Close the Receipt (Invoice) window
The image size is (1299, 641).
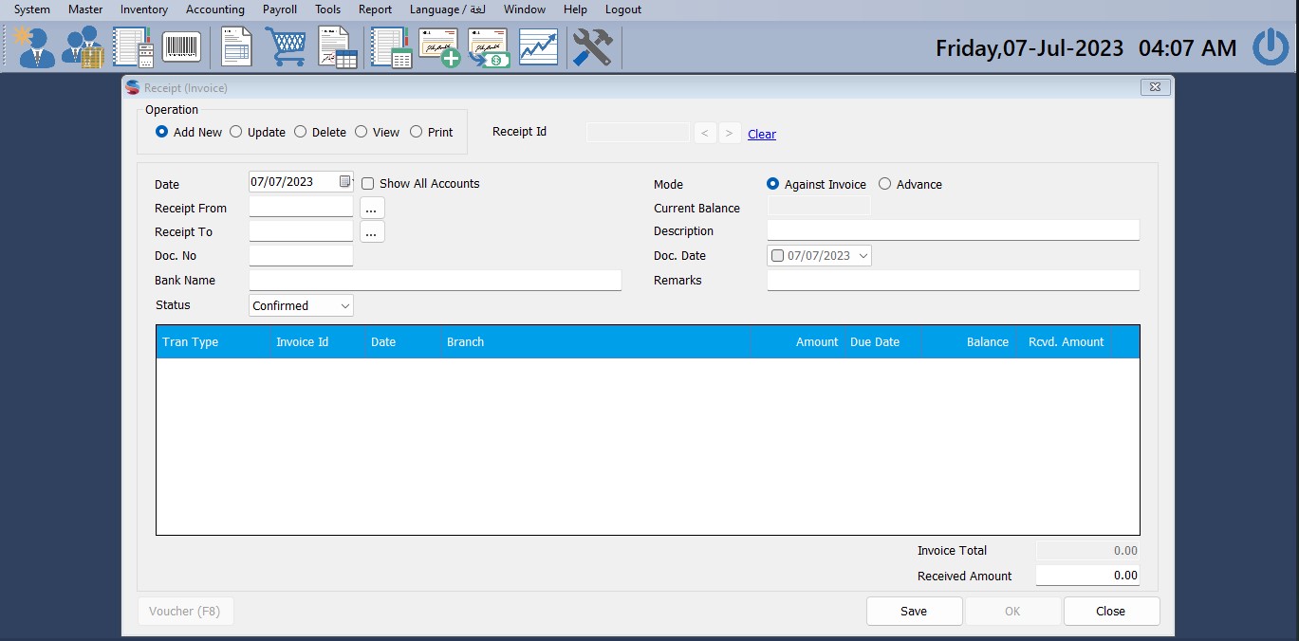(x=1155, y=87)
